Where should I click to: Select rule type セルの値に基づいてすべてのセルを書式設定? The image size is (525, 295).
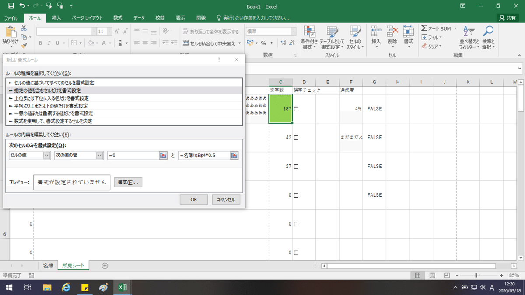tap(124, 83)
